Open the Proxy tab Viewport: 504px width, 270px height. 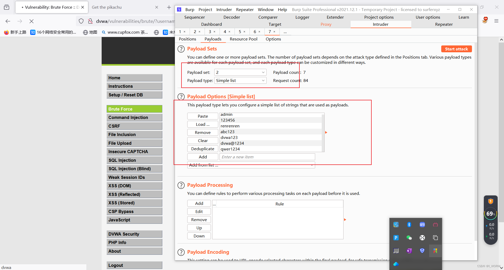326,24
